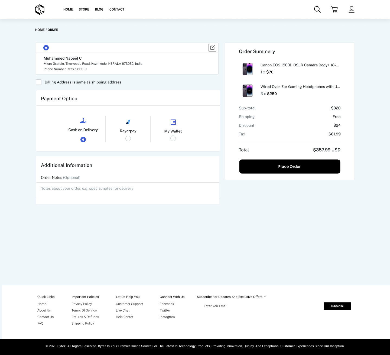Open the Privacy Policy footer link

82,304
